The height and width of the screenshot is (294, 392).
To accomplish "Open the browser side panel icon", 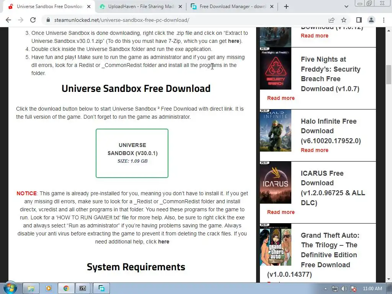I will [x=359, y=20].
